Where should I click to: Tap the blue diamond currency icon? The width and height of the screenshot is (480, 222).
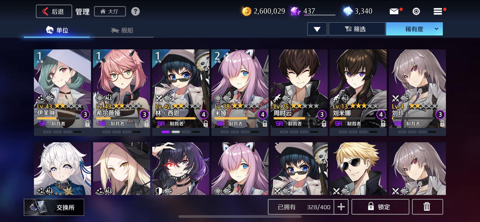pos(348,11)
